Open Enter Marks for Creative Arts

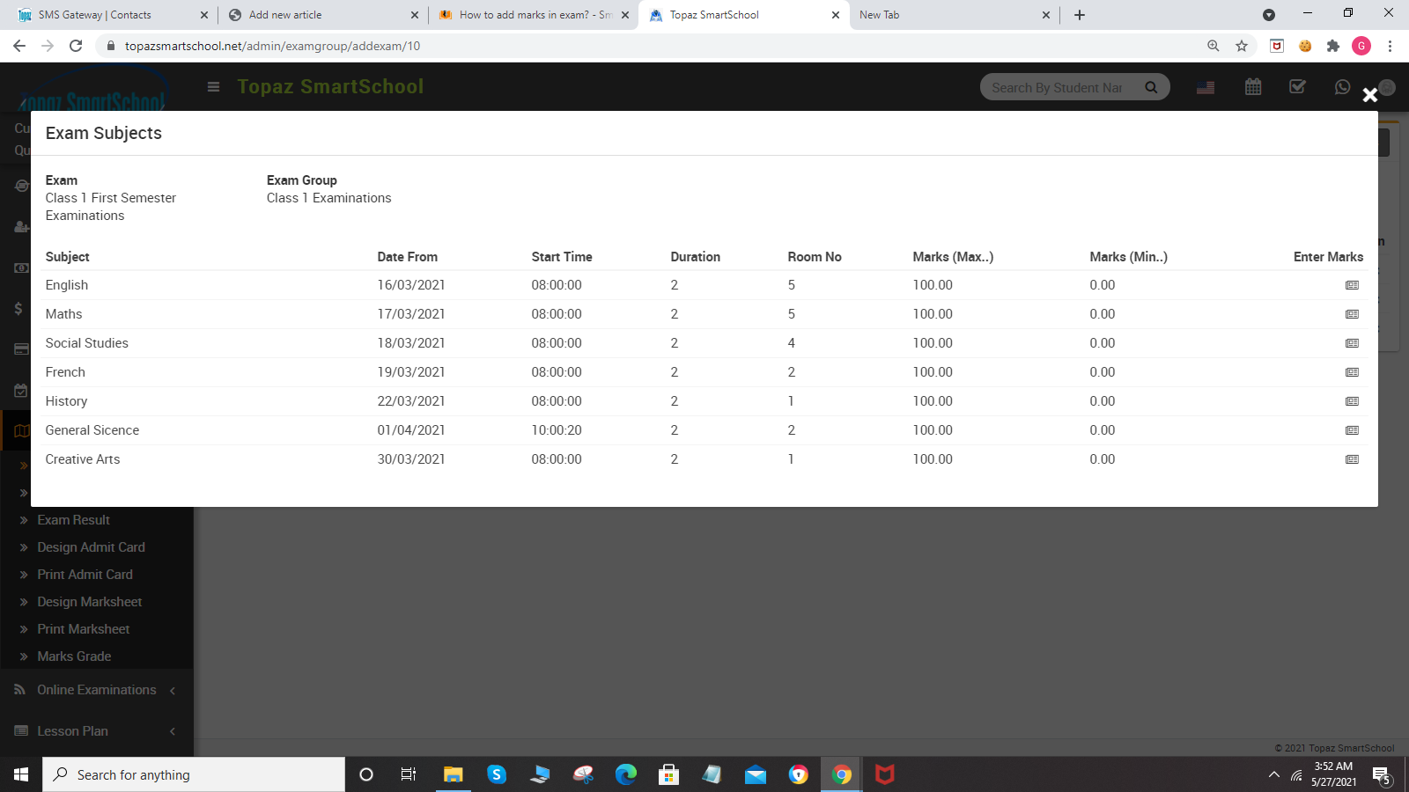point(1352,459)
